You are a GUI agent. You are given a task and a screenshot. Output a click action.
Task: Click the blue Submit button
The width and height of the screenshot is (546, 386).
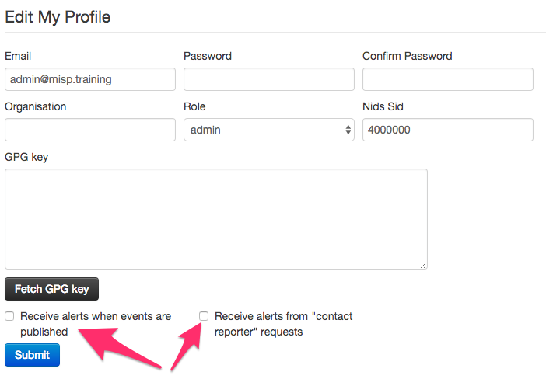[32, 355]
